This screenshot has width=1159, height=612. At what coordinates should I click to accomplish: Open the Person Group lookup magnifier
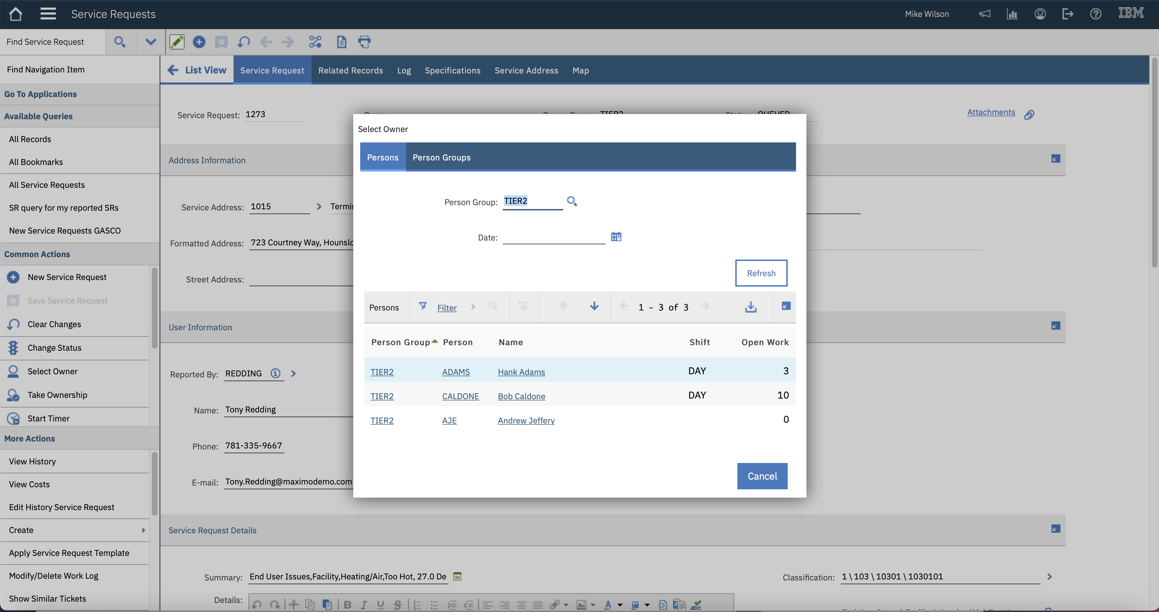tap(572, 201)
